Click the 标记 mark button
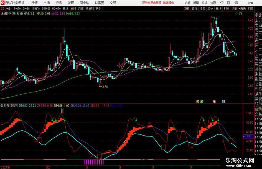Viewport: 262px width, 169px height. 234,9
